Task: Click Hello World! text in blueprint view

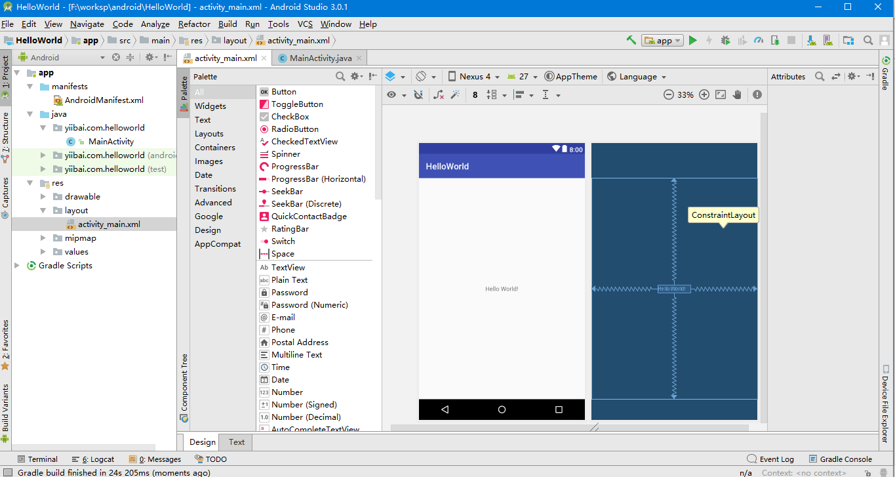Action: pos(674,289)
